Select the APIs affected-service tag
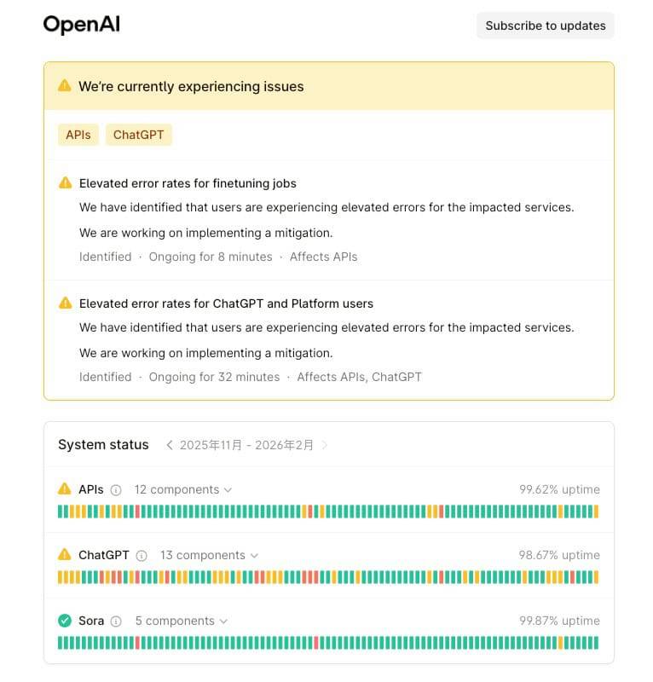Screen dimensions: 653x682 (x=78, y=135)
